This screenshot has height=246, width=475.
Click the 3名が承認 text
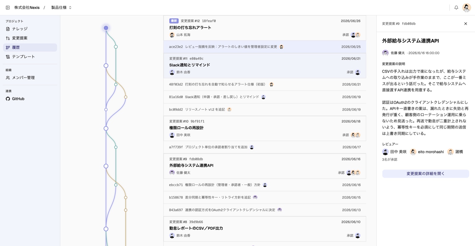[389, 159]
